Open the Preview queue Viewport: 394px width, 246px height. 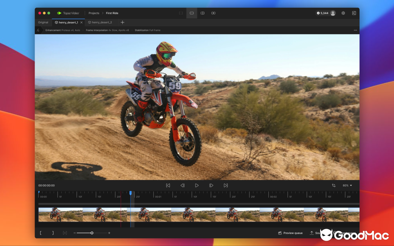[x=290, y=233]
